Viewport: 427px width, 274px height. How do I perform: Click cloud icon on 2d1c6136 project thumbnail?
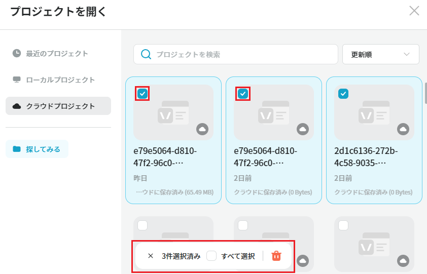pos(403,129)
